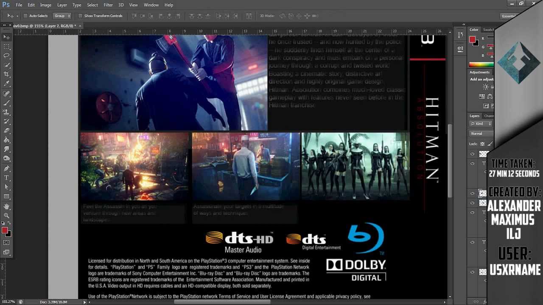Screen dimensions: 543x305
Task: Select the Adjustments panel tab
Action: tap(479, 72)
